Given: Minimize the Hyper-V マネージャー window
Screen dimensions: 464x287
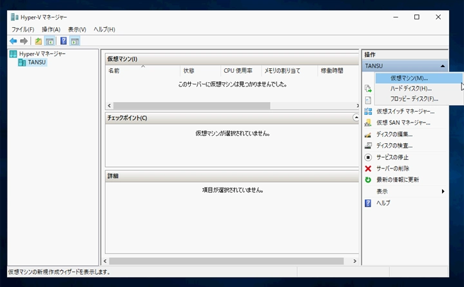Looking at the screenshot, I should tap(396, 17).
